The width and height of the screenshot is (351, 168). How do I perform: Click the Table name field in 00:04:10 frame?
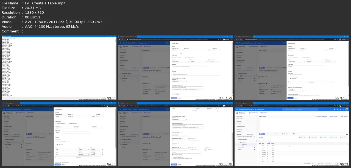73,133
